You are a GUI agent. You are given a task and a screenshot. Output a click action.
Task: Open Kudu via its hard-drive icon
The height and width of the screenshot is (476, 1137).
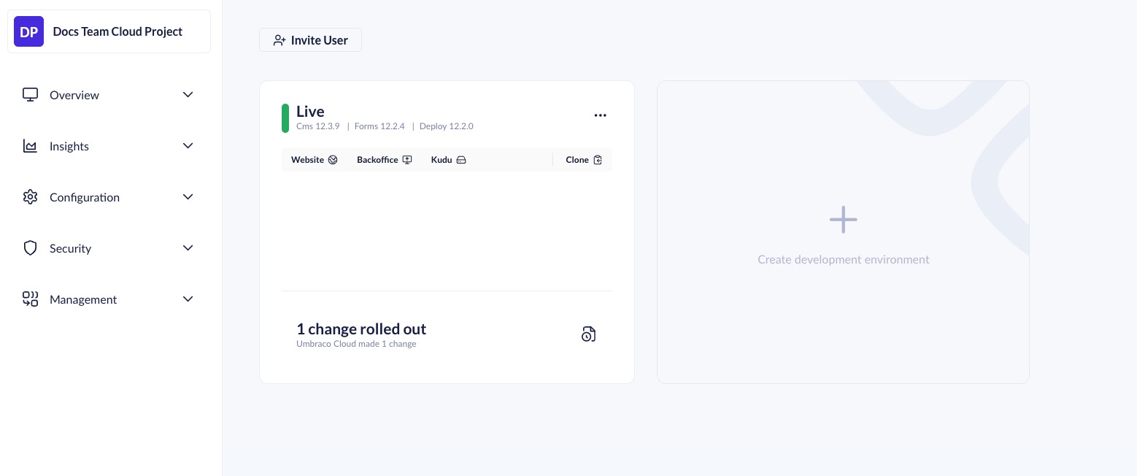[x=461, y=160]
